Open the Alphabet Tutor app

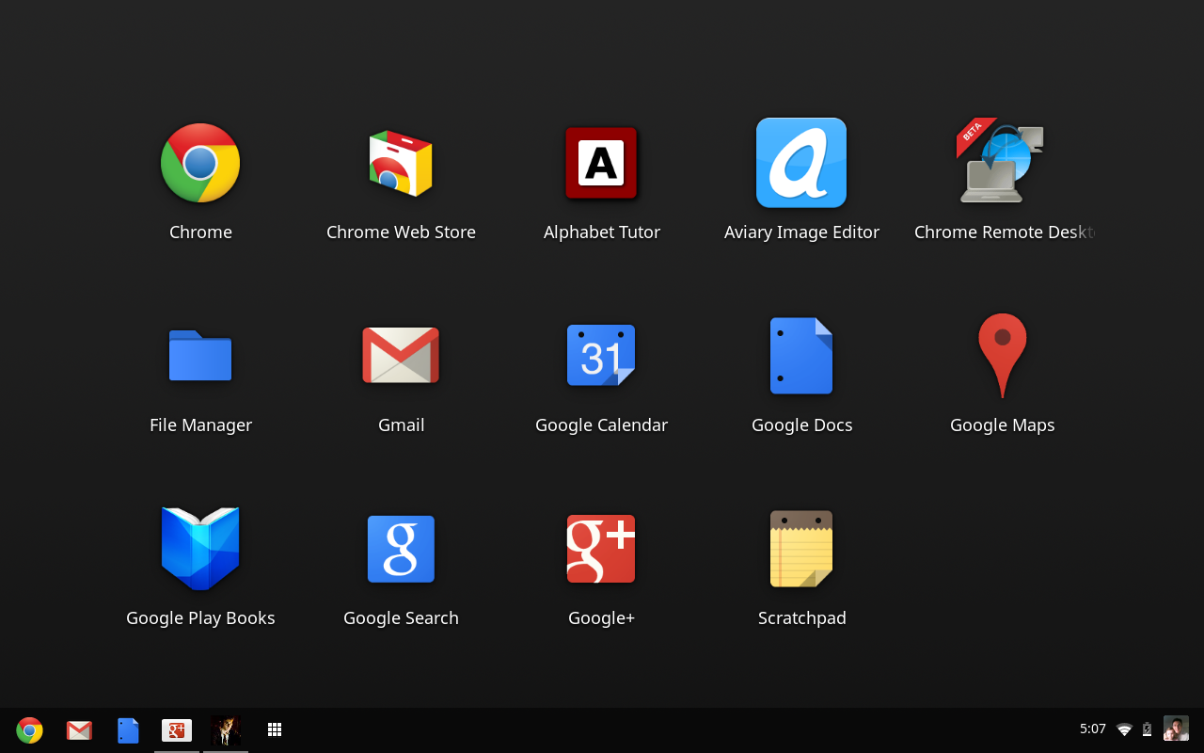tap(601, 162)
